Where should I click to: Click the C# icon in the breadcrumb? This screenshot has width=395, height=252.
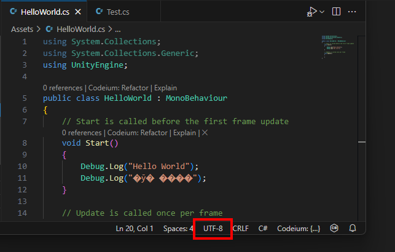pyautogui.click(x=49, y=29)
